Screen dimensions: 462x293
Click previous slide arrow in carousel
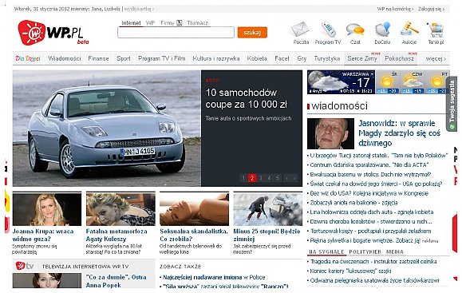pos(286,178)
